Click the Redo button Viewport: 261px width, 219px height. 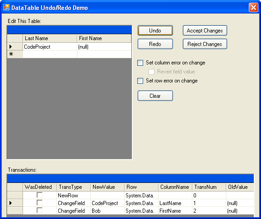click(x=155, y=44)
